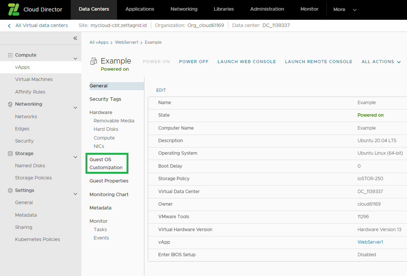Open the WebServer1 vApp link in table
The width and height of the screenshot is (407, 276).
point(370,242)
